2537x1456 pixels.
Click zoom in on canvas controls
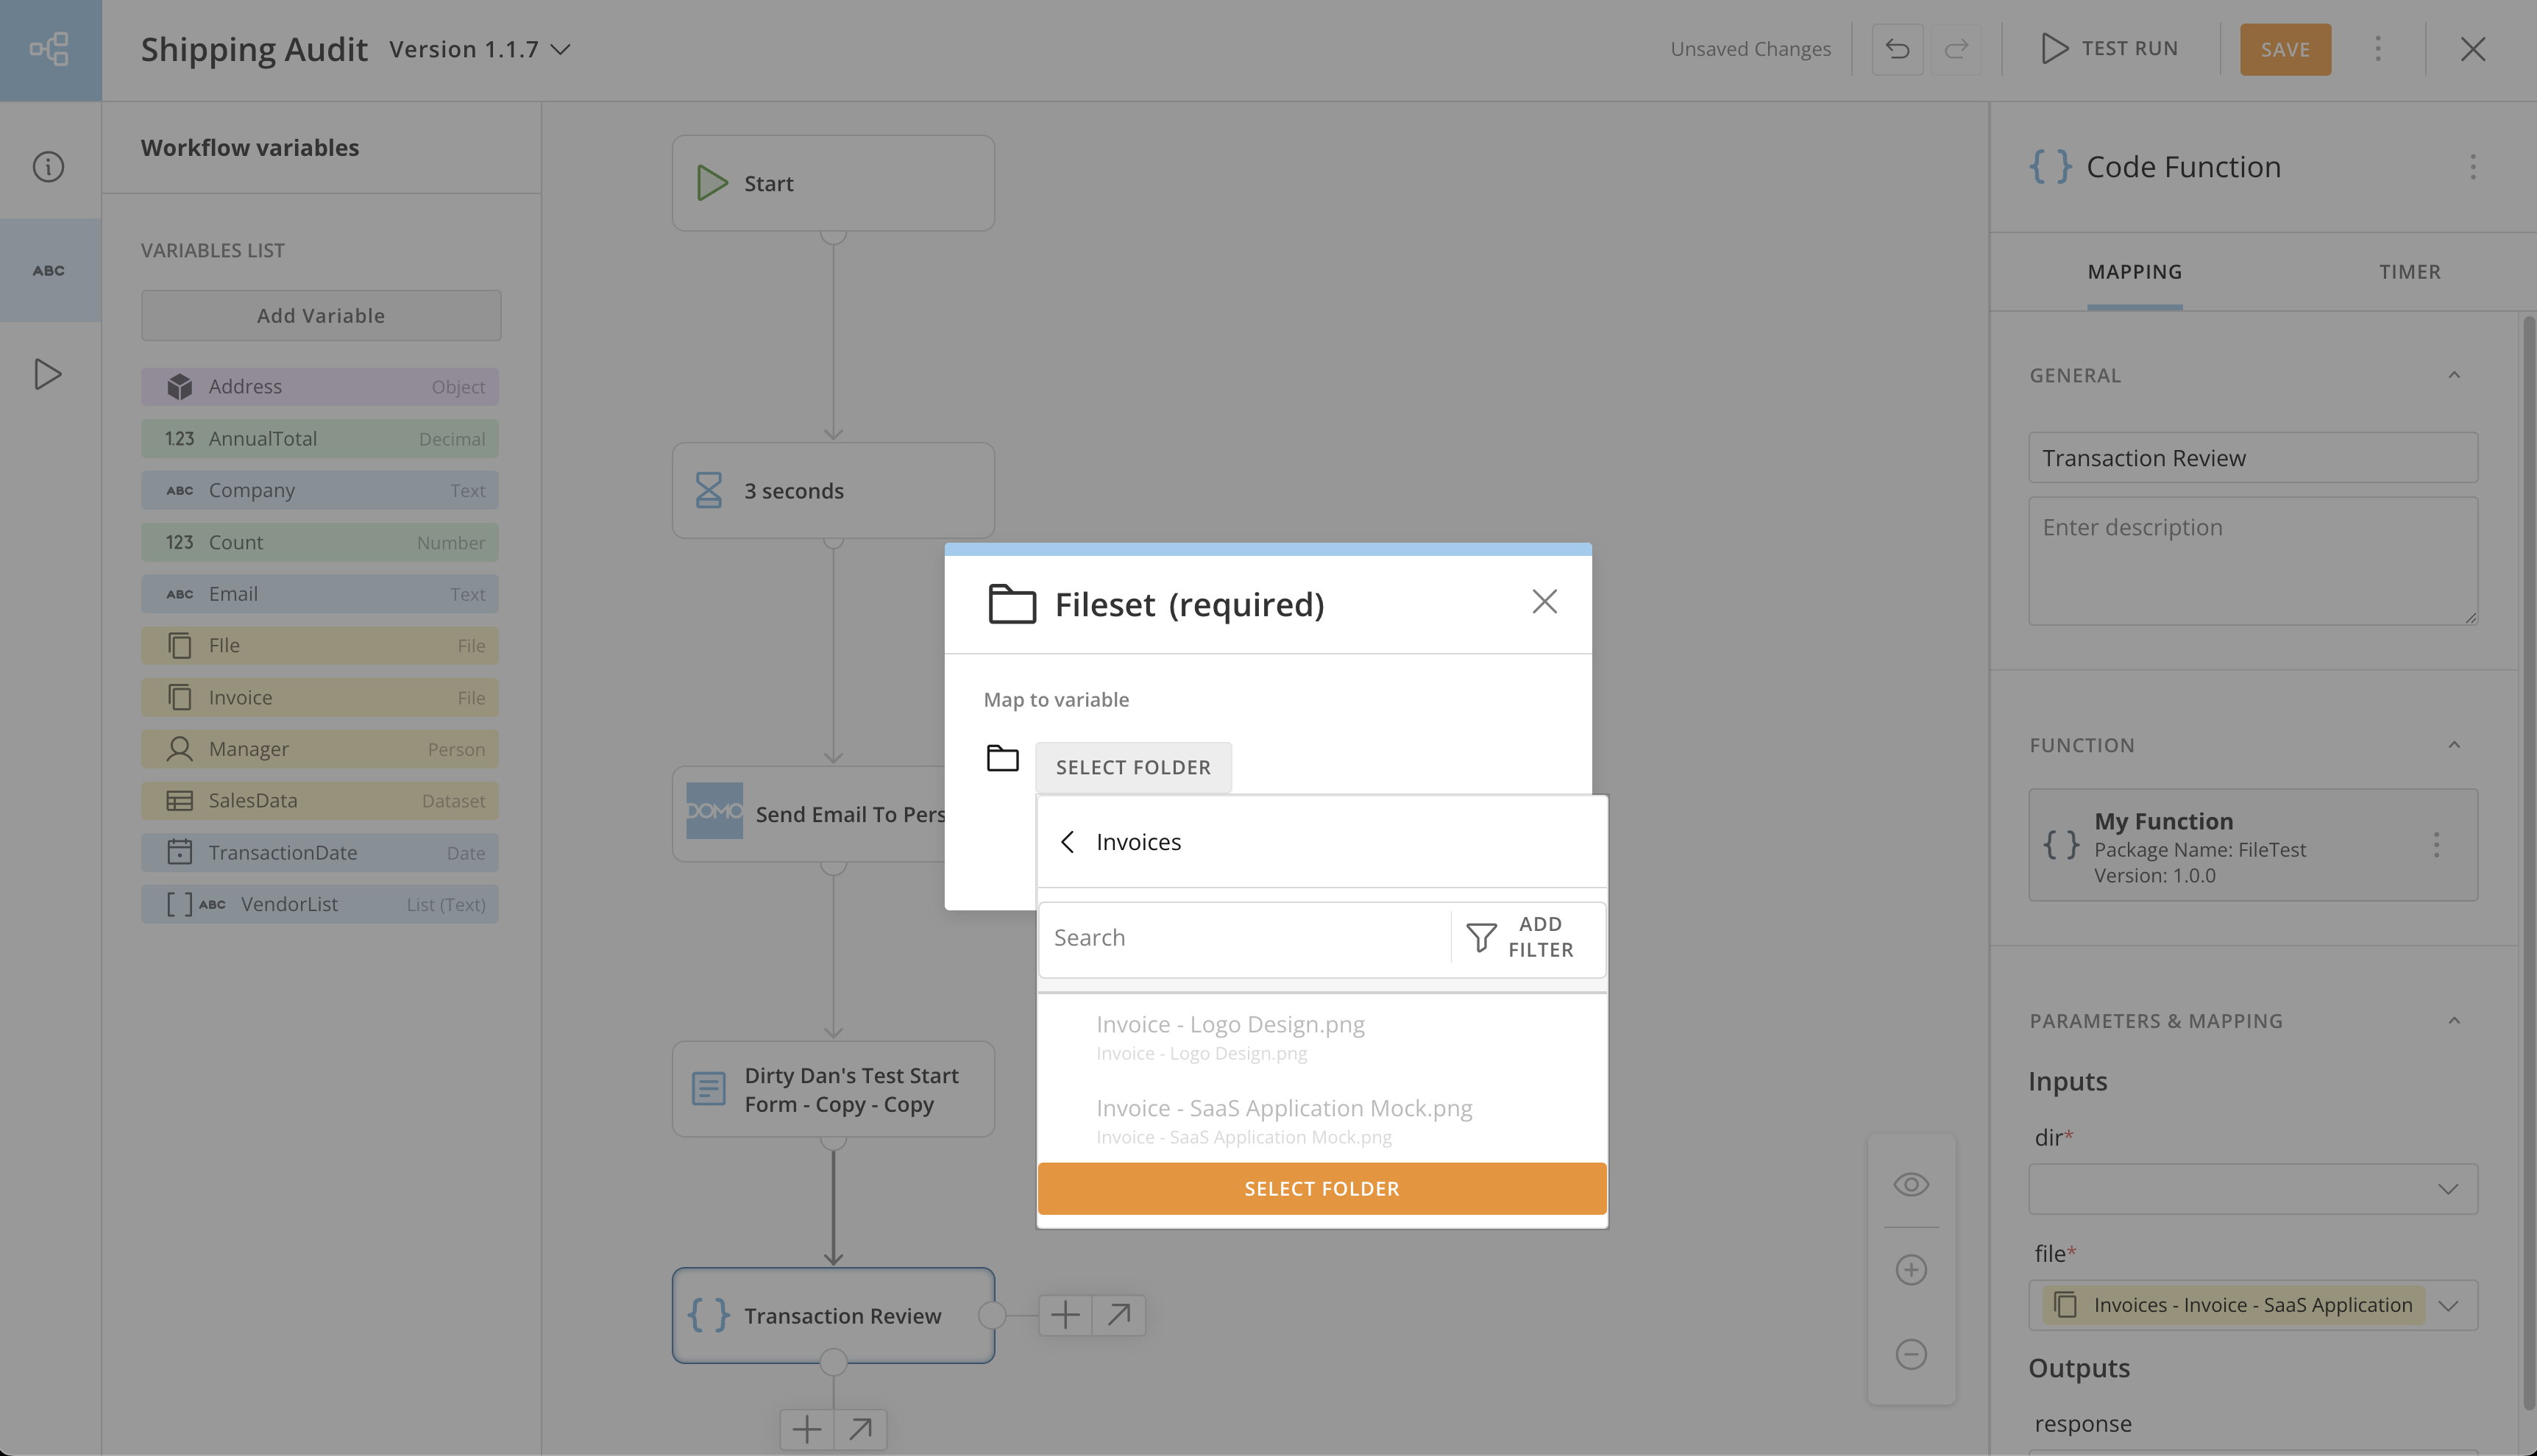(1911, 1269)
